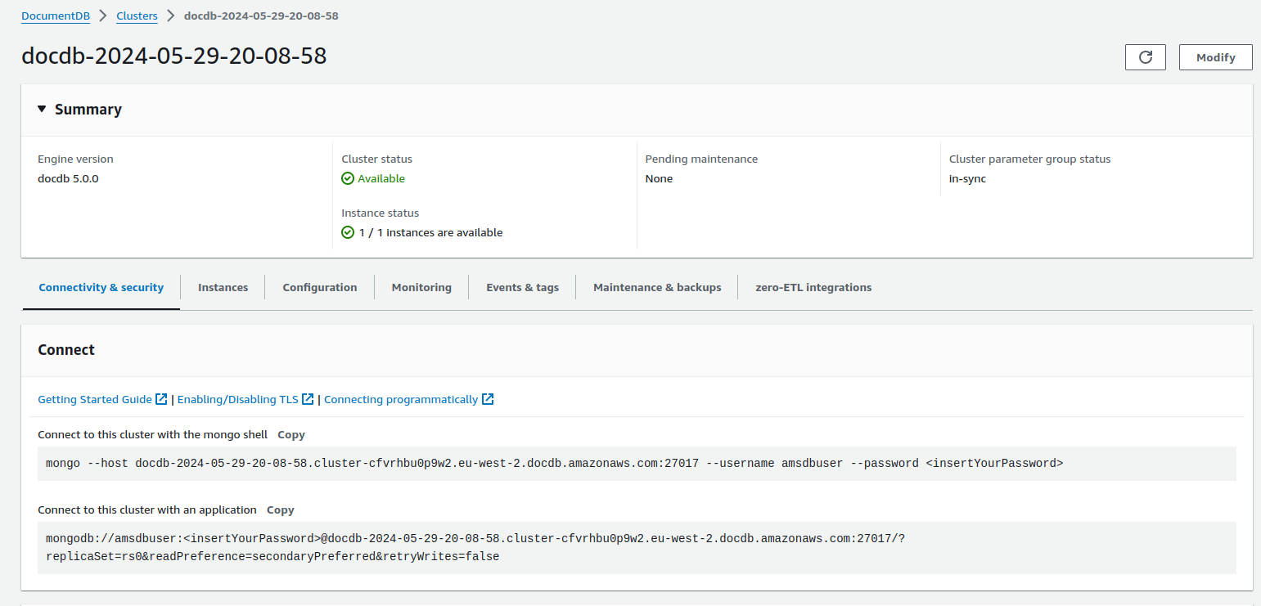The width and height of the screenshot is (1261, 606).
Task: Click 'Cluster parameter group status' label
Action: pos(1029,159)
